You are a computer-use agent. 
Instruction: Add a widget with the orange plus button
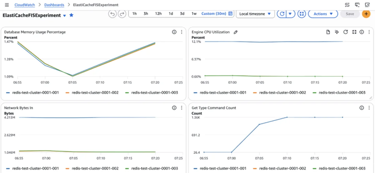coord(366,14)
